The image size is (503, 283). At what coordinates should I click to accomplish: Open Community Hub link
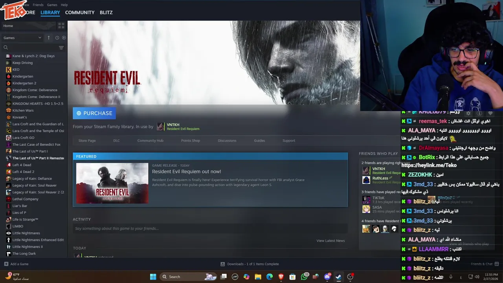(x=150, y=140)
